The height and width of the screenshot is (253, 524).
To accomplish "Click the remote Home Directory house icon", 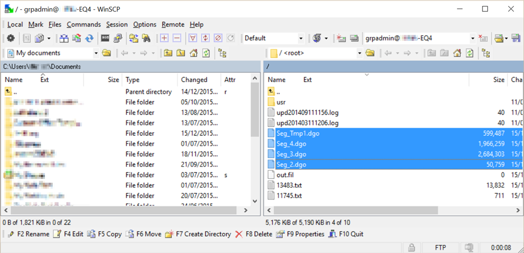I will 457,53.
